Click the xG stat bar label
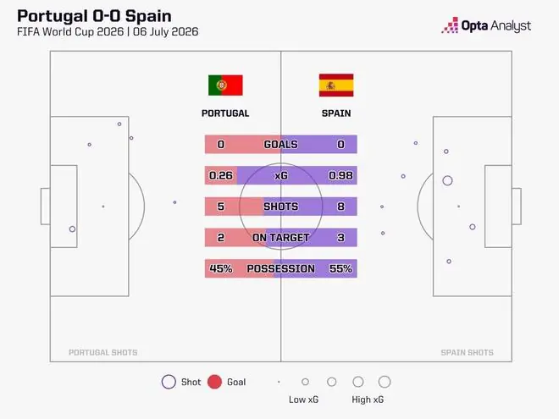The image size is (559, 419). click(x=280, y=175)
